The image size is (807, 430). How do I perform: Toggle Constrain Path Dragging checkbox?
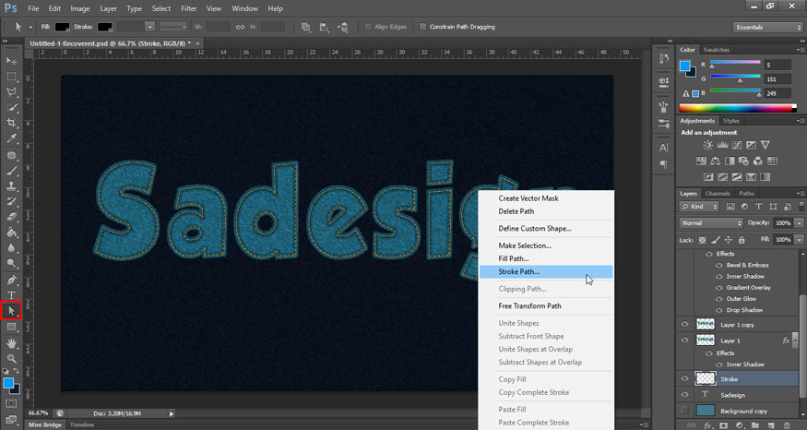422,27
